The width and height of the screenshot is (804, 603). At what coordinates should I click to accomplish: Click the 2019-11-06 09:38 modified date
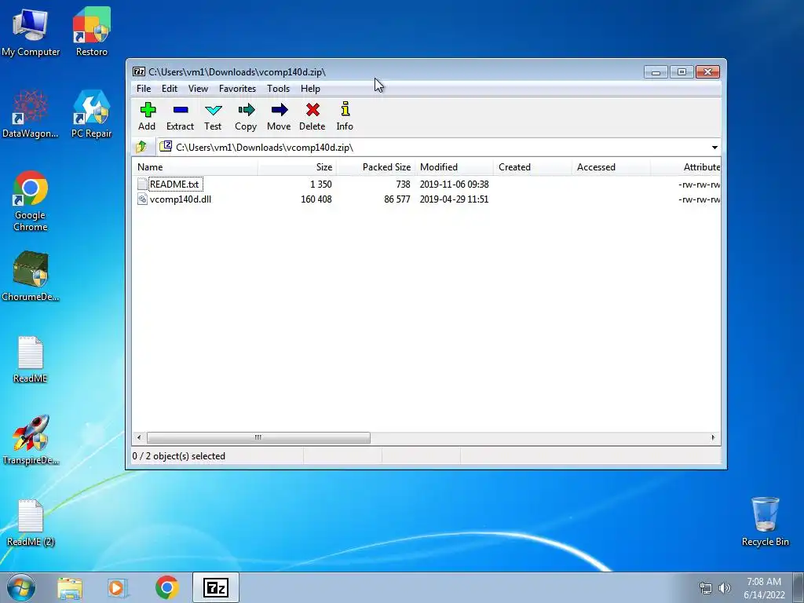455,184
